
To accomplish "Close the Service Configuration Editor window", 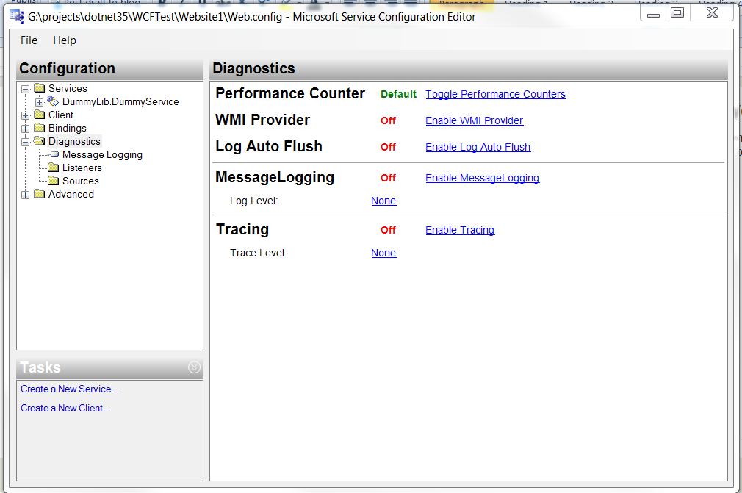I will coord(712,13).
